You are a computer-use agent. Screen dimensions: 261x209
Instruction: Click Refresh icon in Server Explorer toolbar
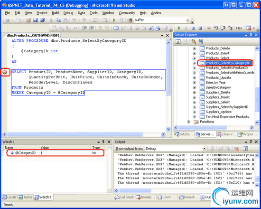pos(178,41)
